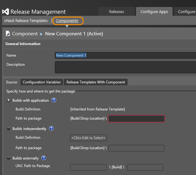The image size is (196, 175).
Task: Click Release Management title text
Action: click(38, 12)
